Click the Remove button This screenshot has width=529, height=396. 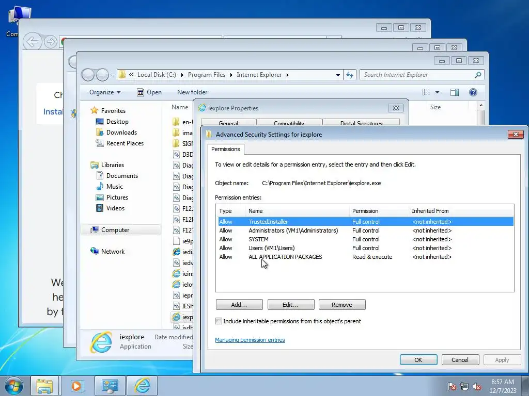pos(342,304)
